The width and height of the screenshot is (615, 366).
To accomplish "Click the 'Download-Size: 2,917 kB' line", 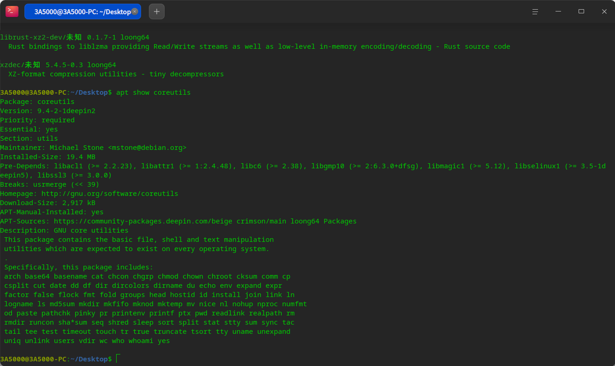I will [48, 203].
